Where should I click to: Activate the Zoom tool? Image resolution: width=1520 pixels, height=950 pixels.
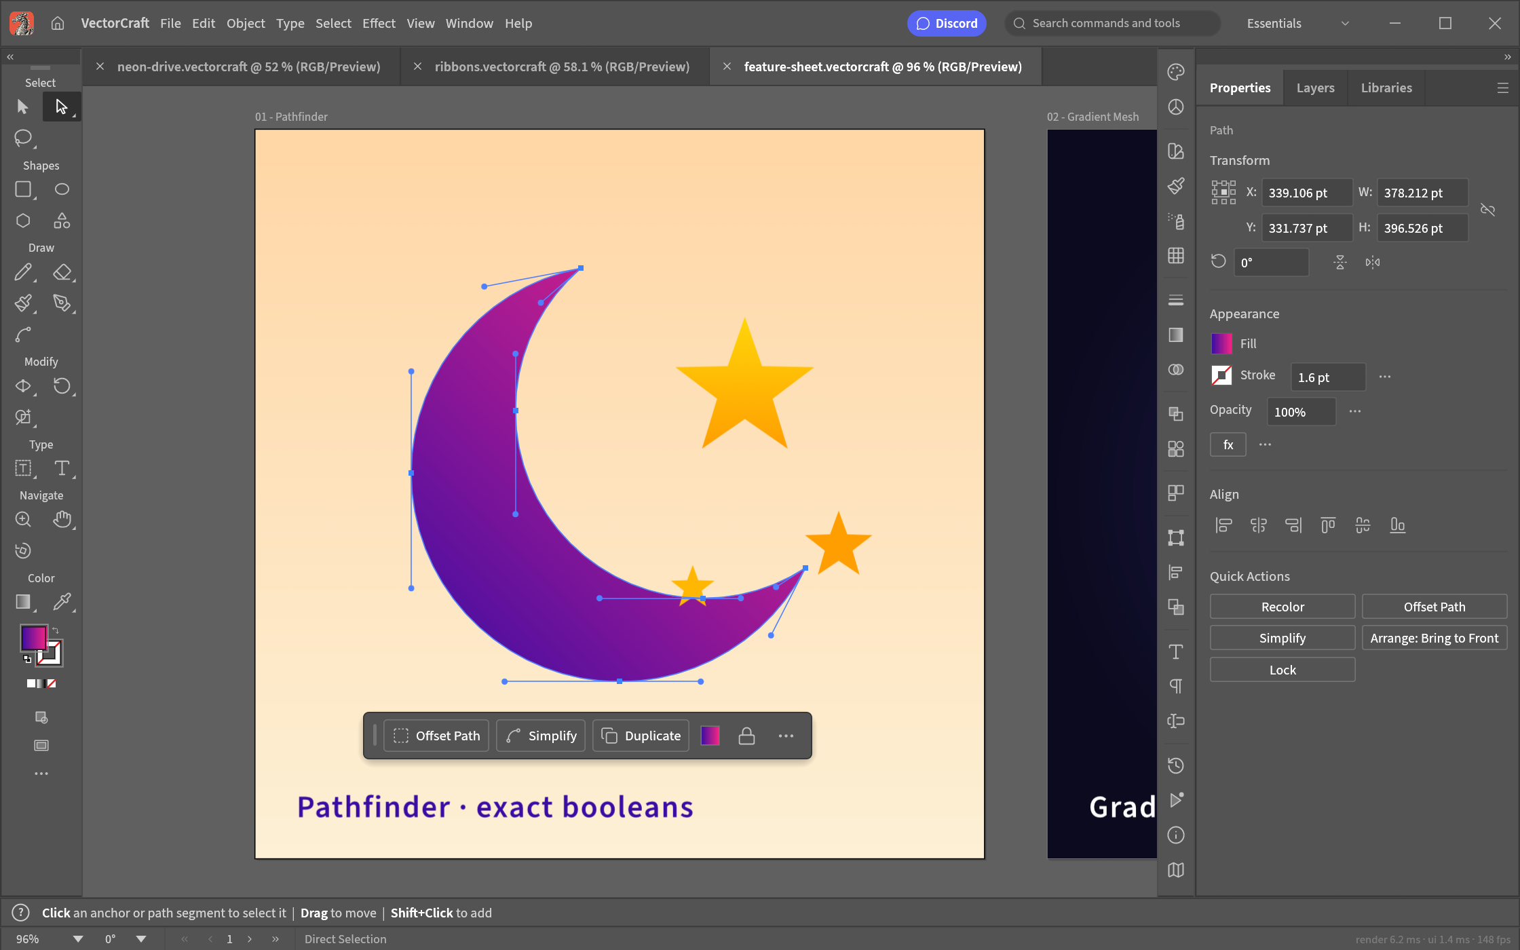click(x=23, y=519)
